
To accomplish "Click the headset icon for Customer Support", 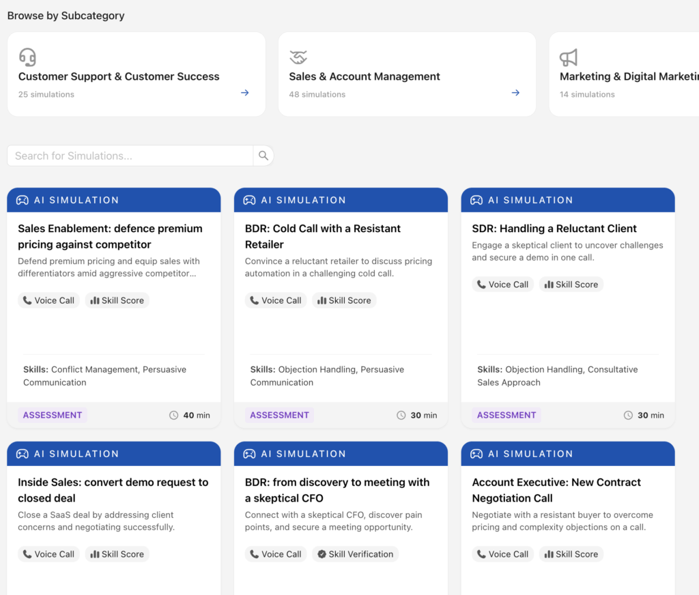I will point(27,57).
